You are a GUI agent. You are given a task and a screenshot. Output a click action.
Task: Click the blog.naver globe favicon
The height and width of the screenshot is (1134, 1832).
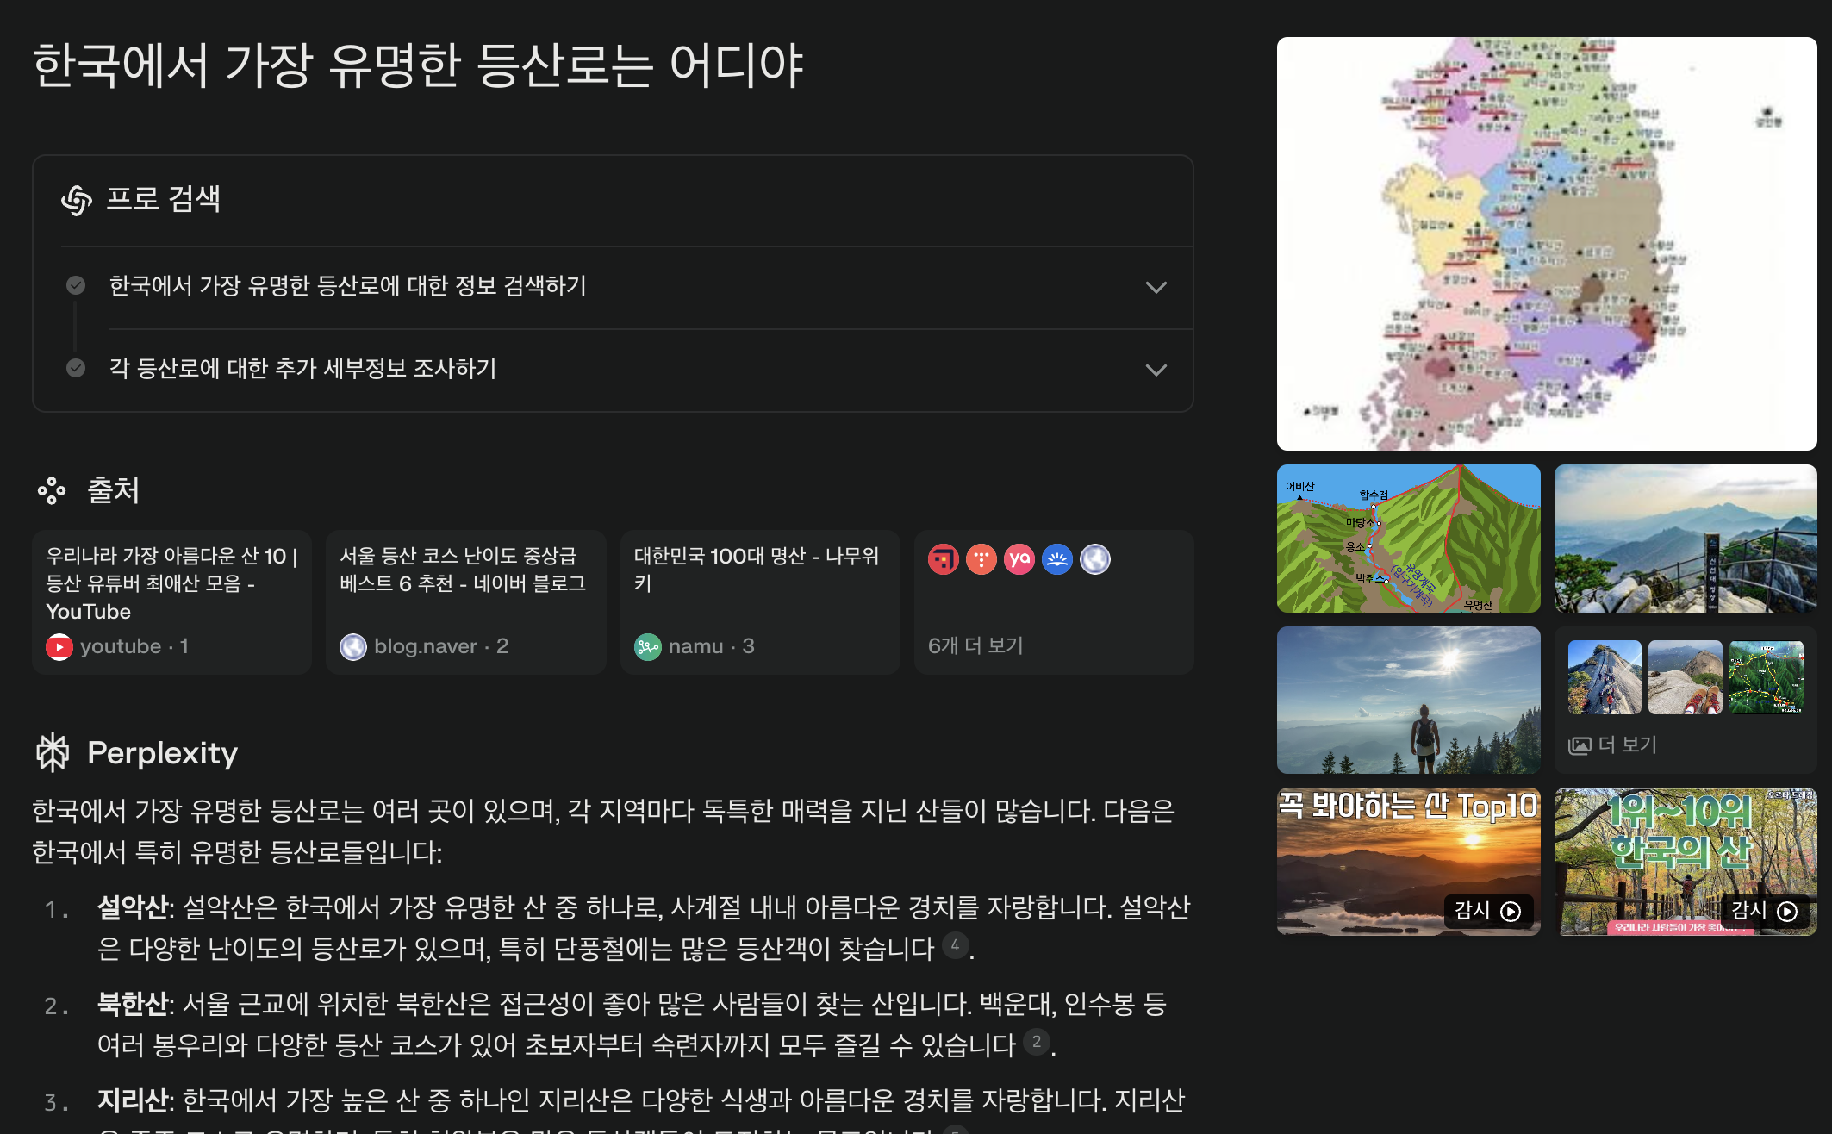click(353, 646)
